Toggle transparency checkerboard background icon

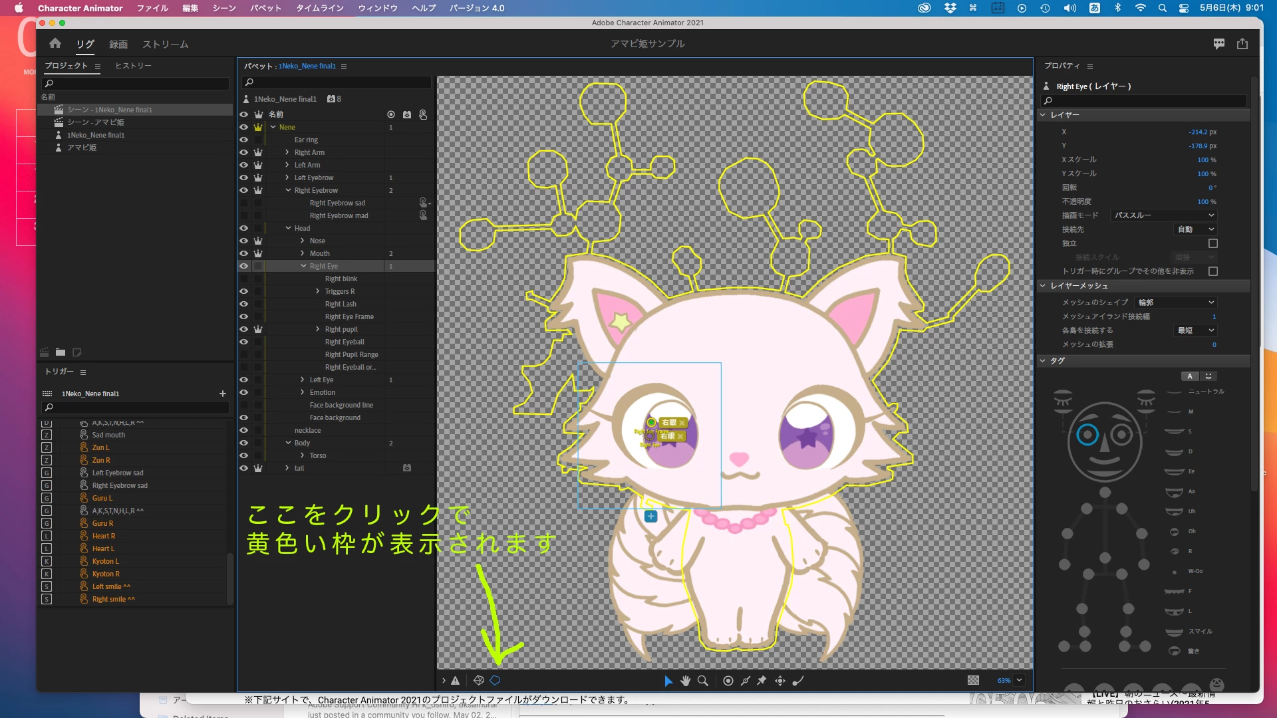[x=973, y=681]
